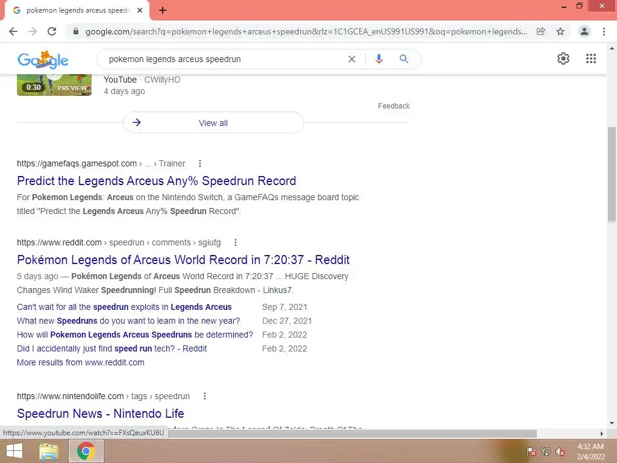Image resolution: width=617 pixels, height=463 pixels.
Task: Bookmark this page with the star
Action: (560, 31)
